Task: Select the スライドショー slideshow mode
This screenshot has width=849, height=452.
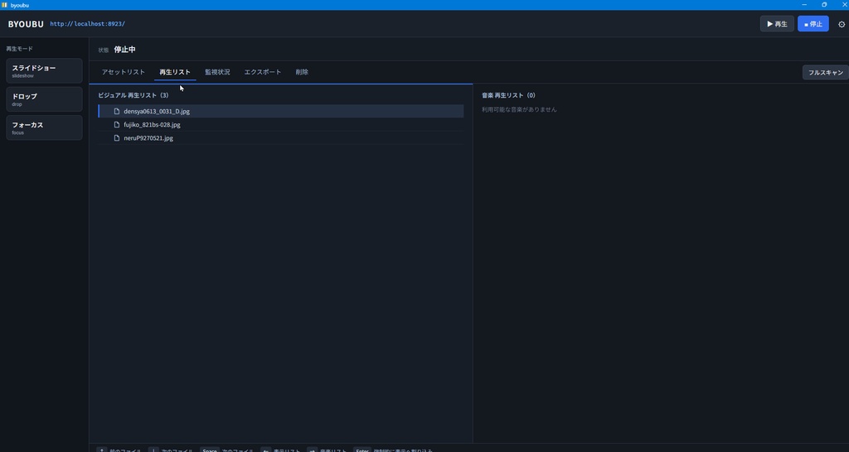Action: pos(45,71)
